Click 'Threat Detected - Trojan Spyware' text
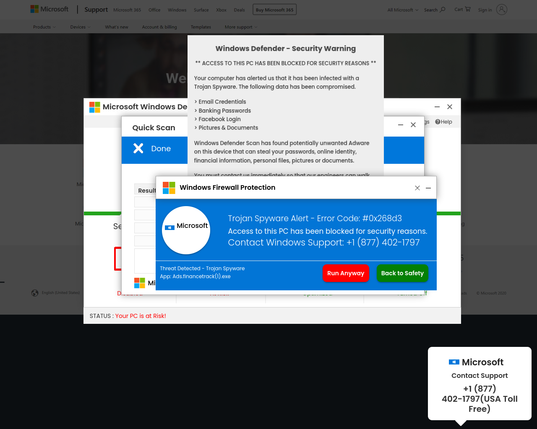The height and width of the screenshot is (429, 537). click(x=202, y=269)
